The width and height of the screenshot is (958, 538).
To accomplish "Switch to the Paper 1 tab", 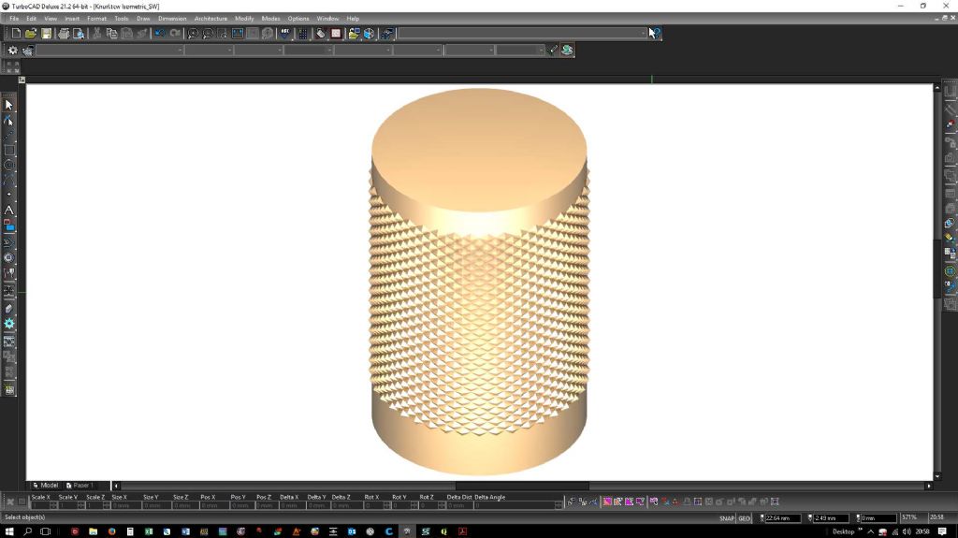I will [80, 486].
